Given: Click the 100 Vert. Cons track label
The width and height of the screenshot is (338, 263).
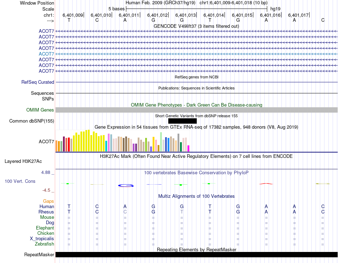Looking at the screenshot, I should coord(20,181).
